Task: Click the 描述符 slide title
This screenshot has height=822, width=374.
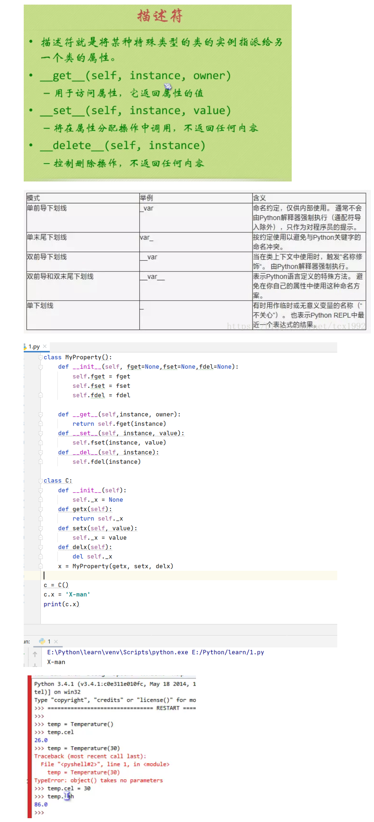Action: [x=160, y=16]
